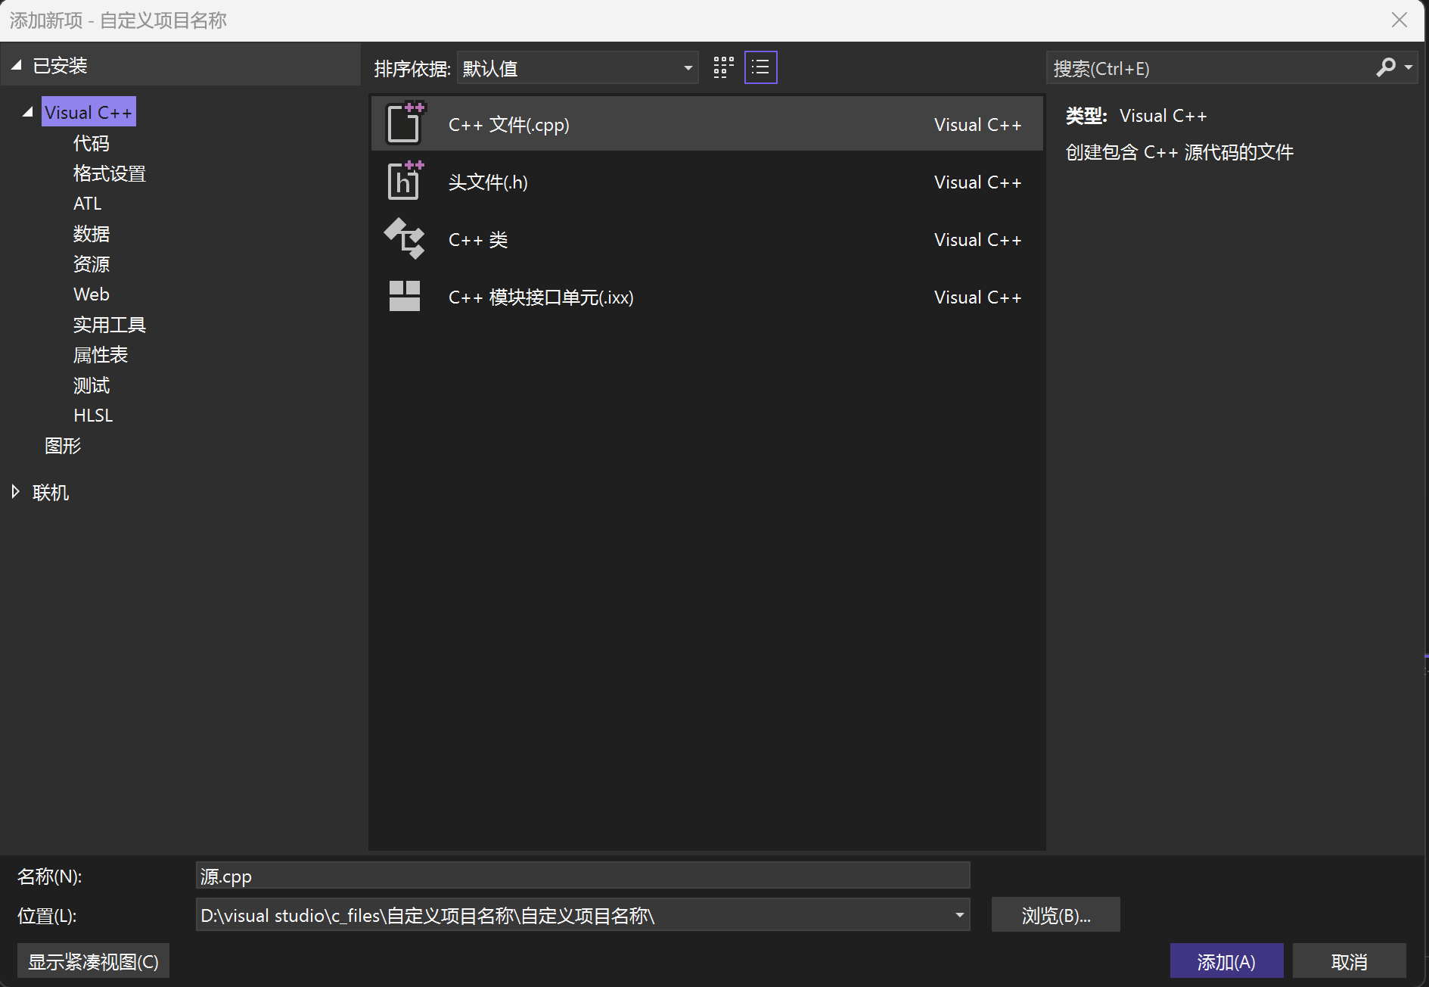Focus the 名称 input with 源.cpp
Image resolution: width=1429 pixels, height=987 pixels.
[582, 876]
